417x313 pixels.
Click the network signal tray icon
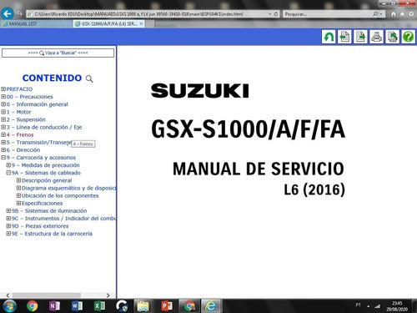point(377,305)
